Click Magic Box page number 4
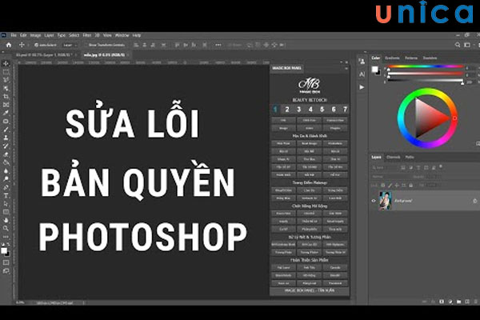This screenshot has height=320, width=480. coord(310,110)
